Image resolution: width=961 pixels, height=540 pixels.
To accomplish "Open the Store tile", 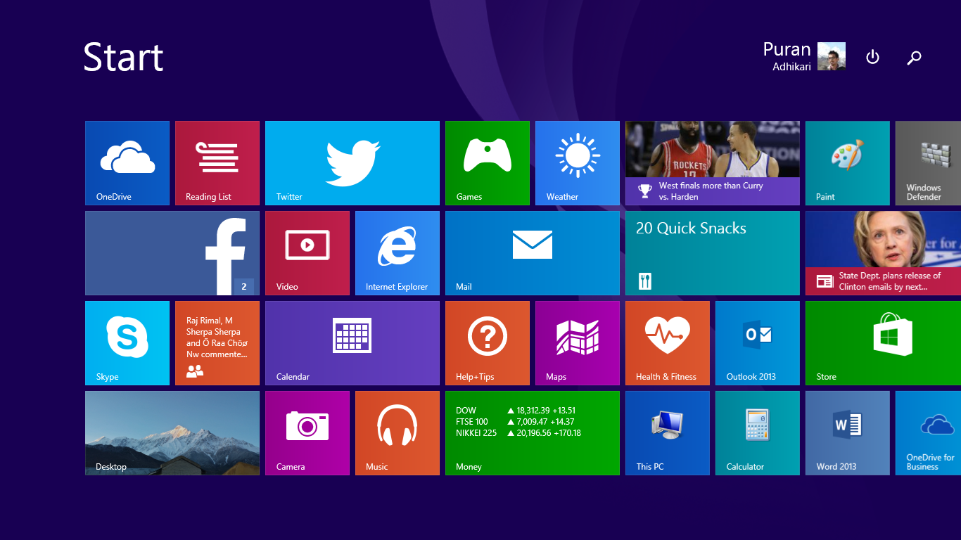I will [x=883, y=343].
